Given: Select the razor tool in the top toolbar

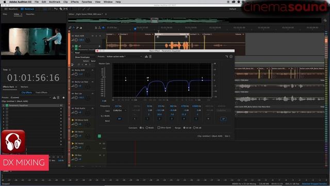Looking at the screenshot, I should point(61,9).
